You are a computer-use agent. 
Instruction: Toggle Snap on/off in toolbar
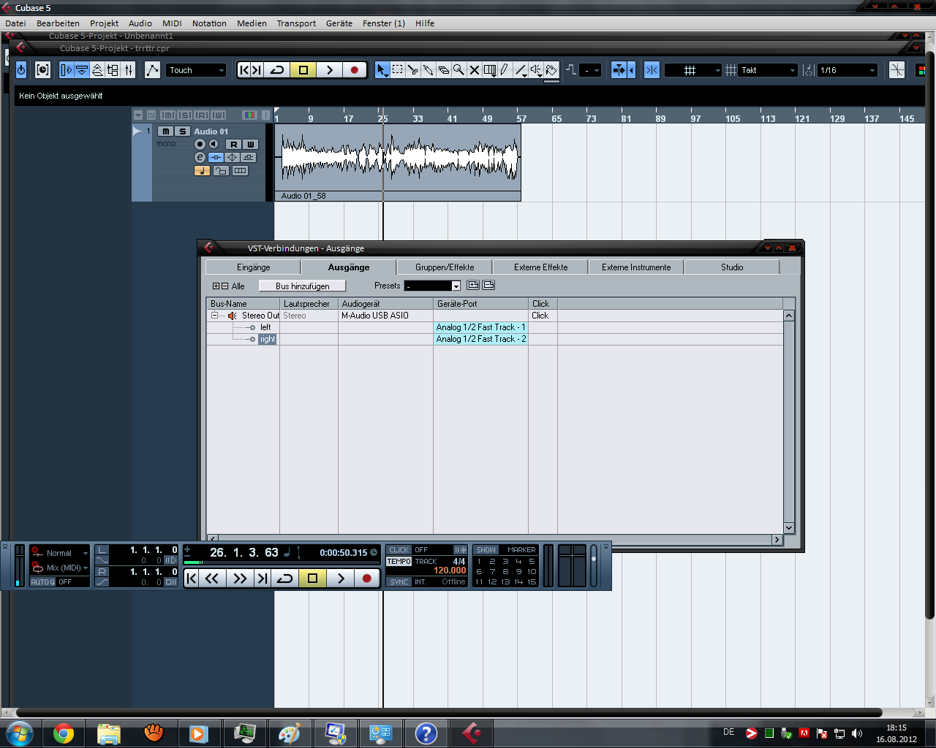(652, 69)
